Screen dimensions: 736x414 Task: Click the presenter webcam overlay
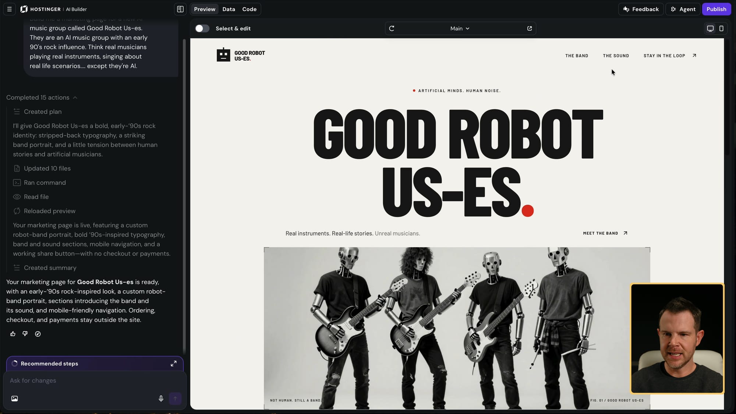click(x=677, y=339)
